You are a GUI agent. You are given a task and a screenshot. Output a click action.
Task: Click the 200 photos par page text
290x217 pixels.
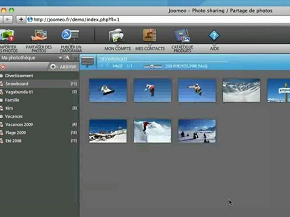click(186, 66)
